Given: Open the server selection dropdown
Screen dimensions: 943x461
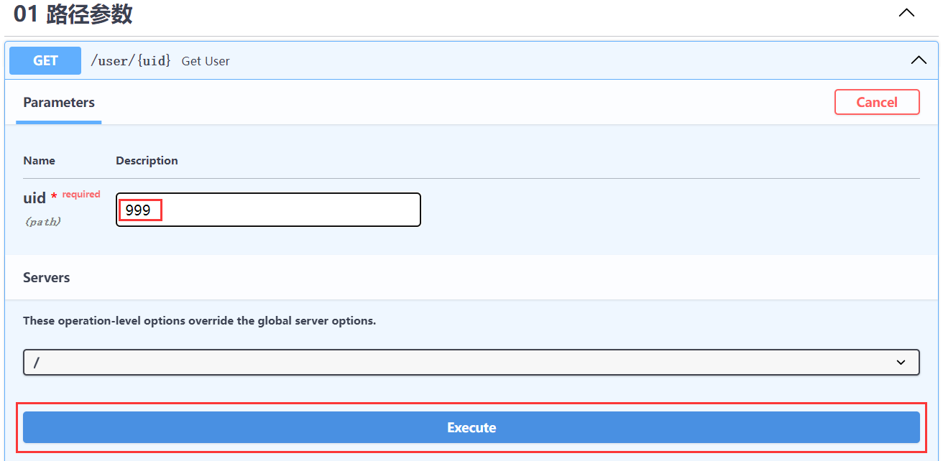Looking at the screenshot, I should [x=460, y=363].
